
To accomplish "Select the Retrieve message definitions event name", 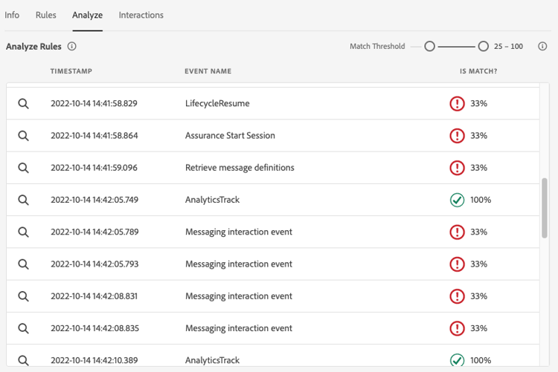I will coord(240,168).
